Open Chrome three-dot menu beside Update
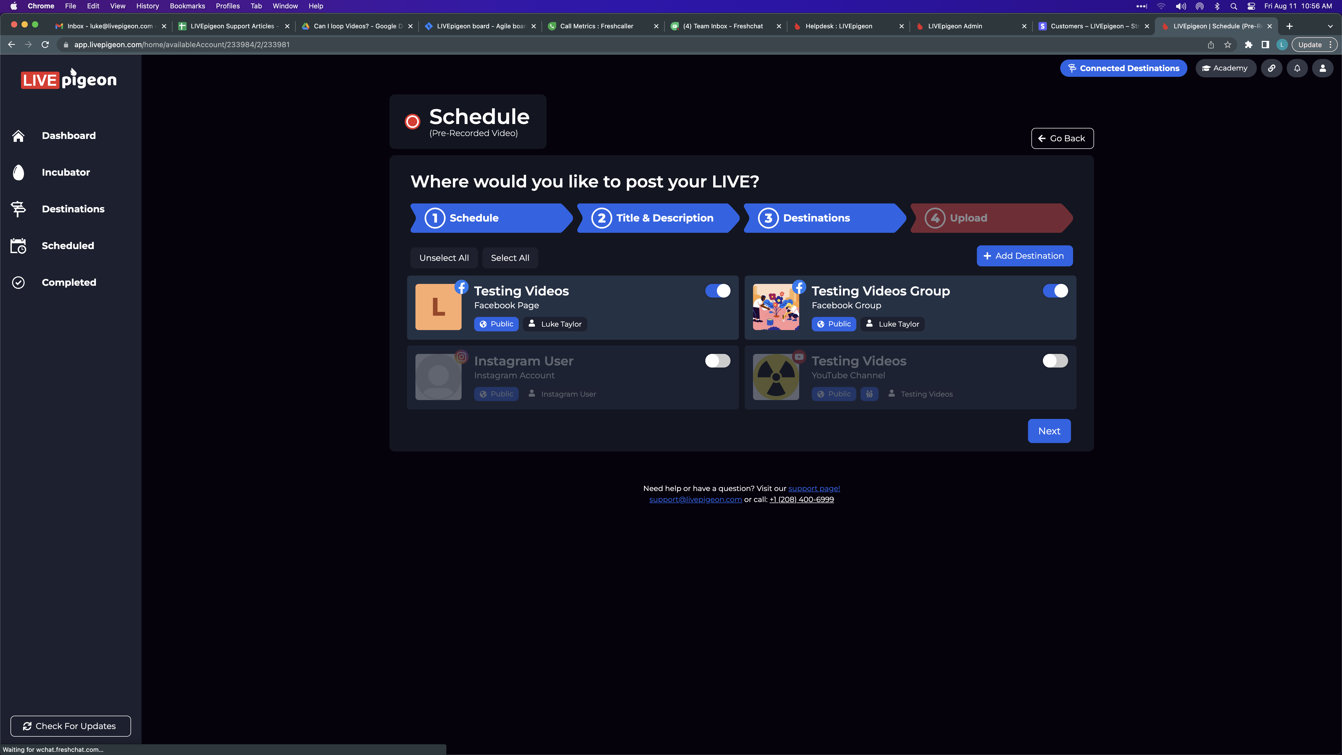Screen dimensions: 1342x755 (1330, 45)
